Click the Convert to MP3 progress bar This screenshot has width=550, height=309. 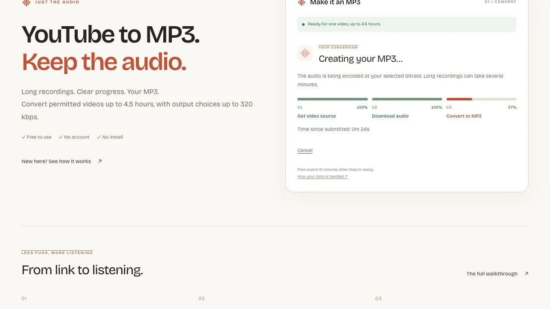[x=481, y=99]
